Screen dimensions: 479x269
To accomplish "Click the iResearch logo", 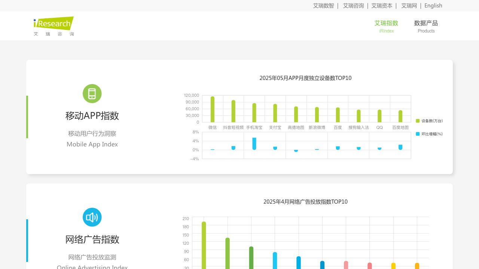I will (54, 26).
